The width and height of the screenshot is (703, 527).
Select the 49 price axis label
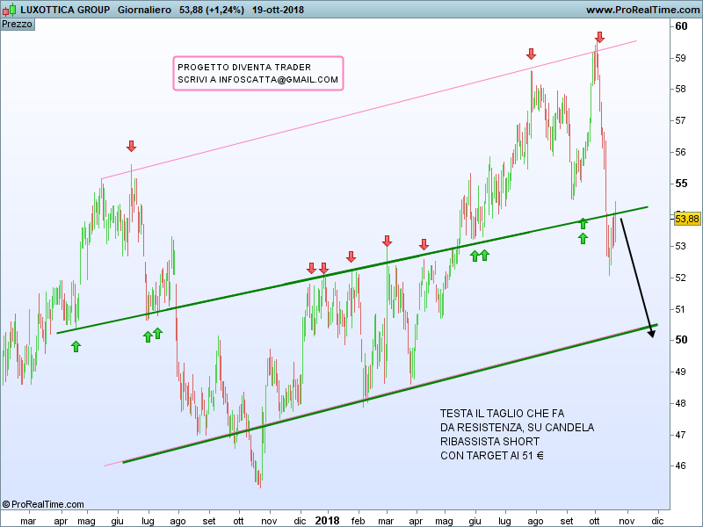tap(680, 372)
